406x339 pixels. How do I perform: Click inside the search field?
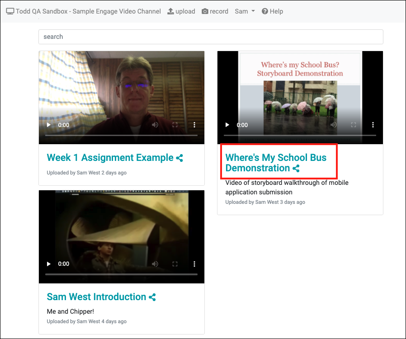[211, 37]
